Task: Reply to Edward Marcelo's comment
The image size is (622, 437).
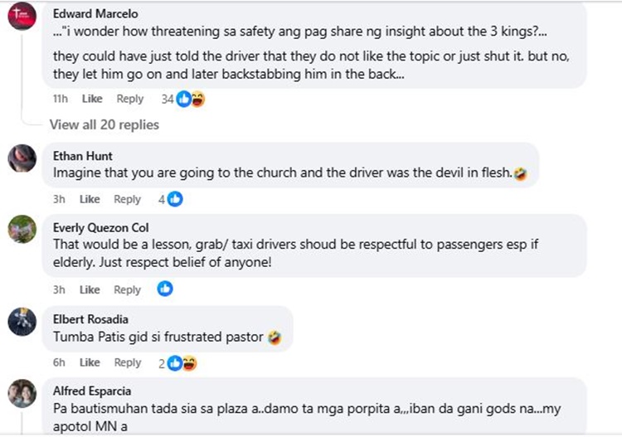Action: (129, 99)
